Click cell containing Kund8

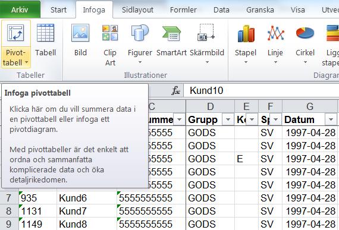point(87,224)
